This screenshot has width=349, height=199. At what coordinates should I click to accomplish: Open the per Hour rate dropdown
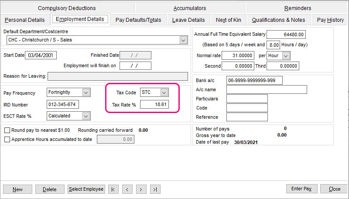pyautogui.click(x=286, y=56)
